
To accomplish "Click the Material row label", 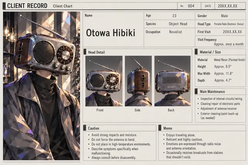I will (202, 60).
